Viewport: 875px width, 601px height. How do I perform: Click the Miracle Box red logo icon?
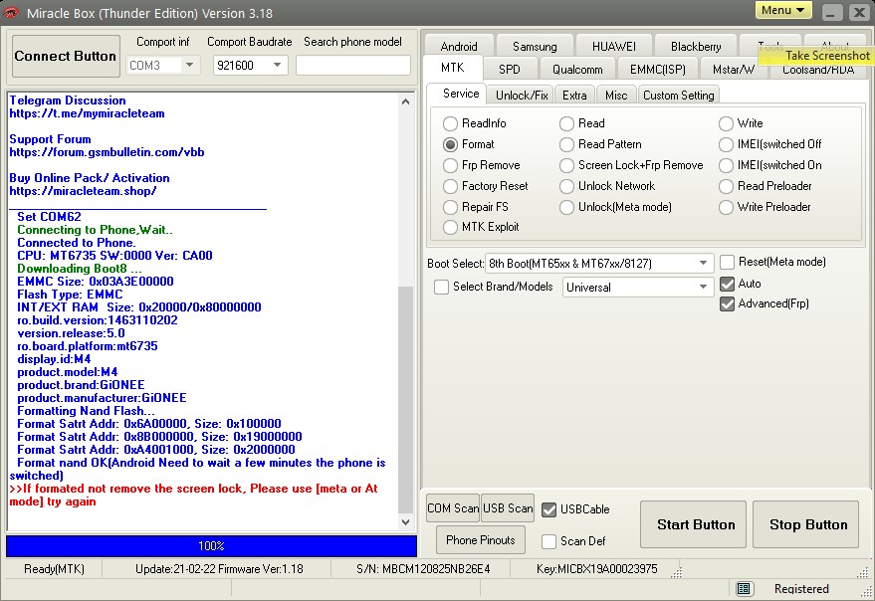point(11,12)
